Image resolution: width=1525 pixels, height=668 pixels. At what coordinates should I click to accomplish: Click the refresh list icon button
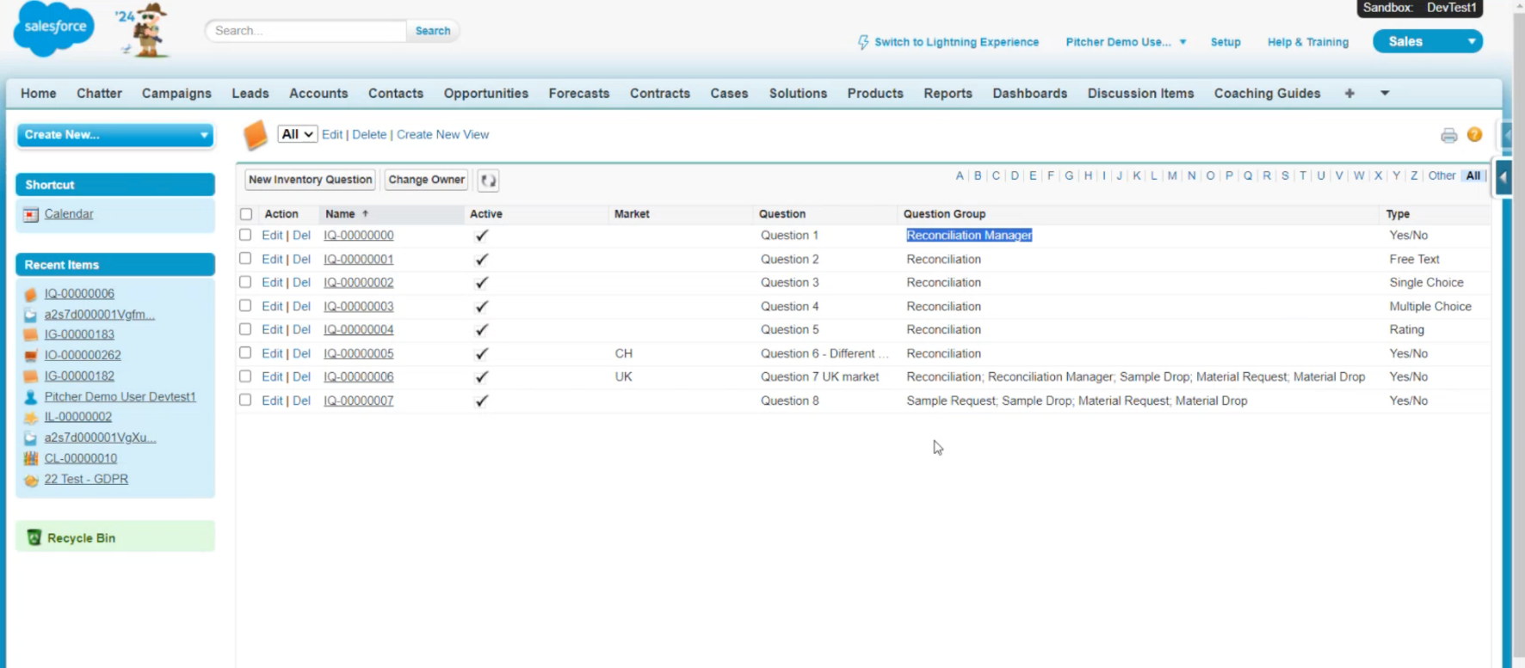coord(488,180)
